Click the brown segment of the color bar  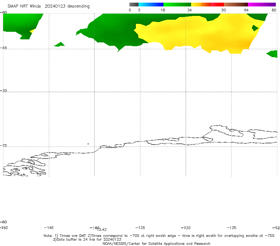236,5
